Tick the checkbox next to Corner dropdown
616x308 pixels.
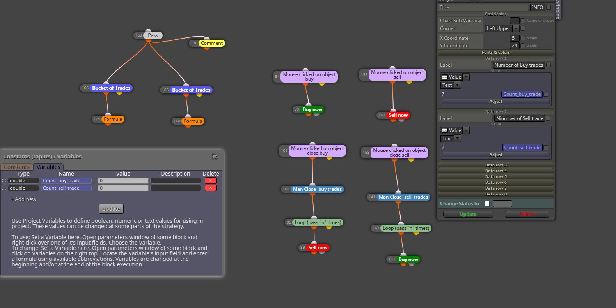(x=523, y=28)
